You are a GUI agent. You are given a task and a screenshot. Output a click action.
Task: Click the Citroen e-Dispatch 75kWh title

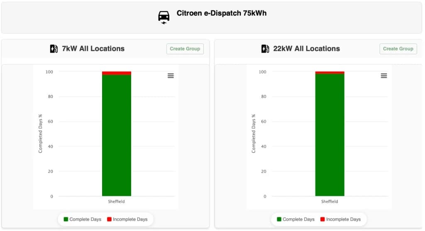coord(222,13)
